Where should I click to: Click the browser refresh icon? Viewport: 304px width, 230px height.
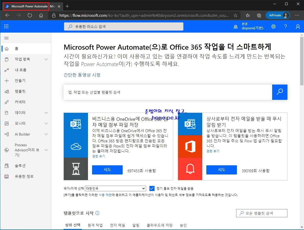tap(30, 15)
